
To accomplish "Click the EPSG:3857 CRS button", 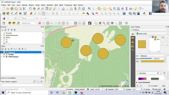I will [157, 89].
